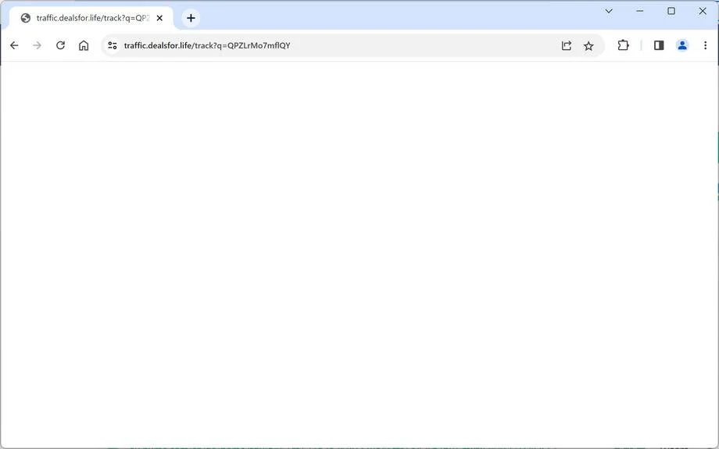The height and width of the screenshot is (449, 719).
Task: Go back to the previous page
Action: [14, 45]
